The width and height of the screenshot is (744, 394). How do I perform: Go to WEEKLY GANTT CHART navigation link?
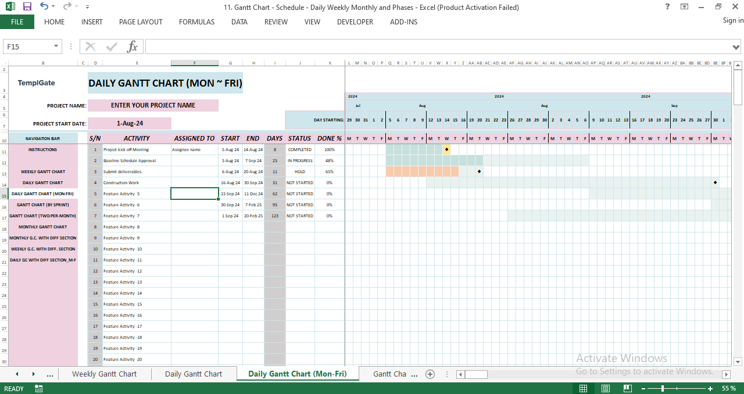click(x=42, y=171)
